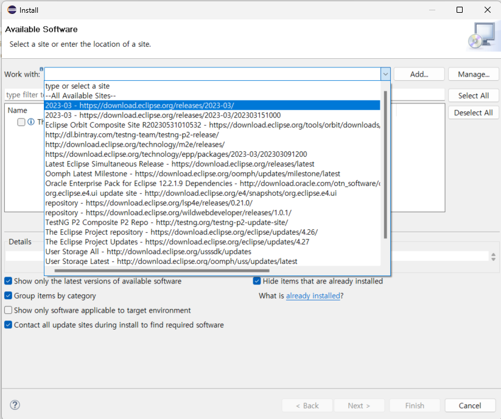Click the help question mark icon

[15, 405]
